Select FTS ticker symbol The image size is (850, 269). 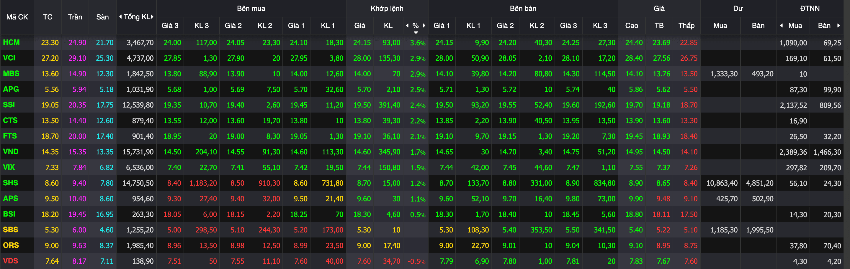pyautogui.click(x=10, y=136)
